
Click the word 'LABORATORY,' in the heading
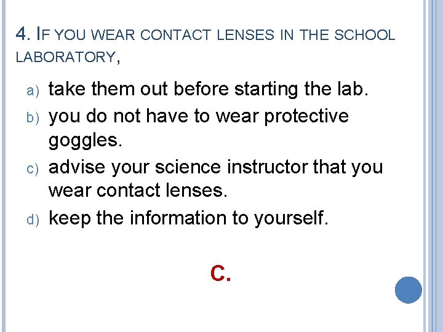click(68, 57)
